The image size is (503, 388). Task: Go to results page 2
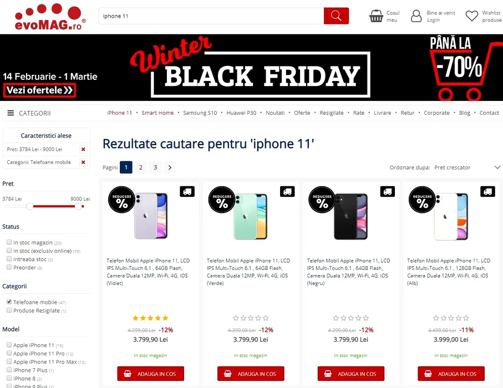140,167
